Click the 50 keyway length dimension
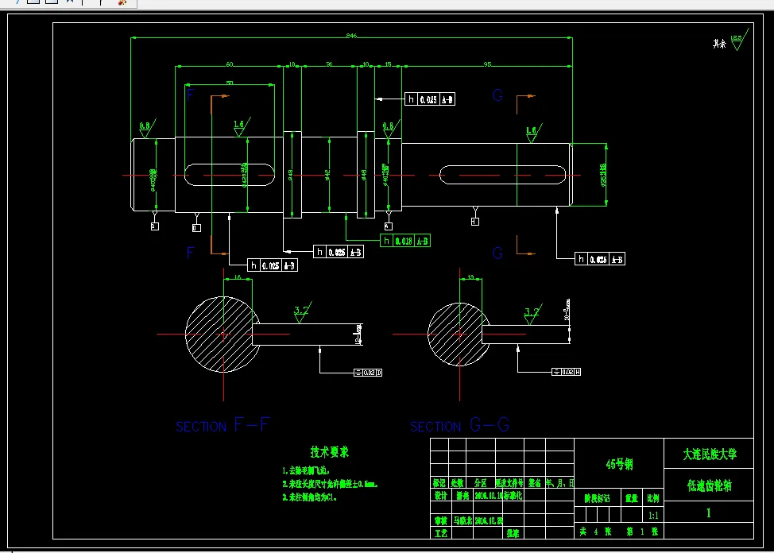The image size is (774, 553). (230, 83)
